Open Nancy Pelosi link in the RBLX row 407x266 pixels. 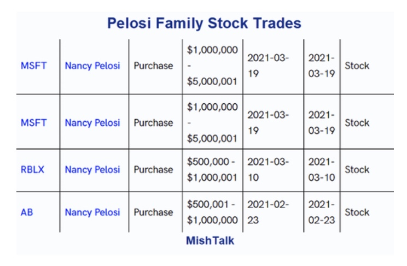point(92,170)
